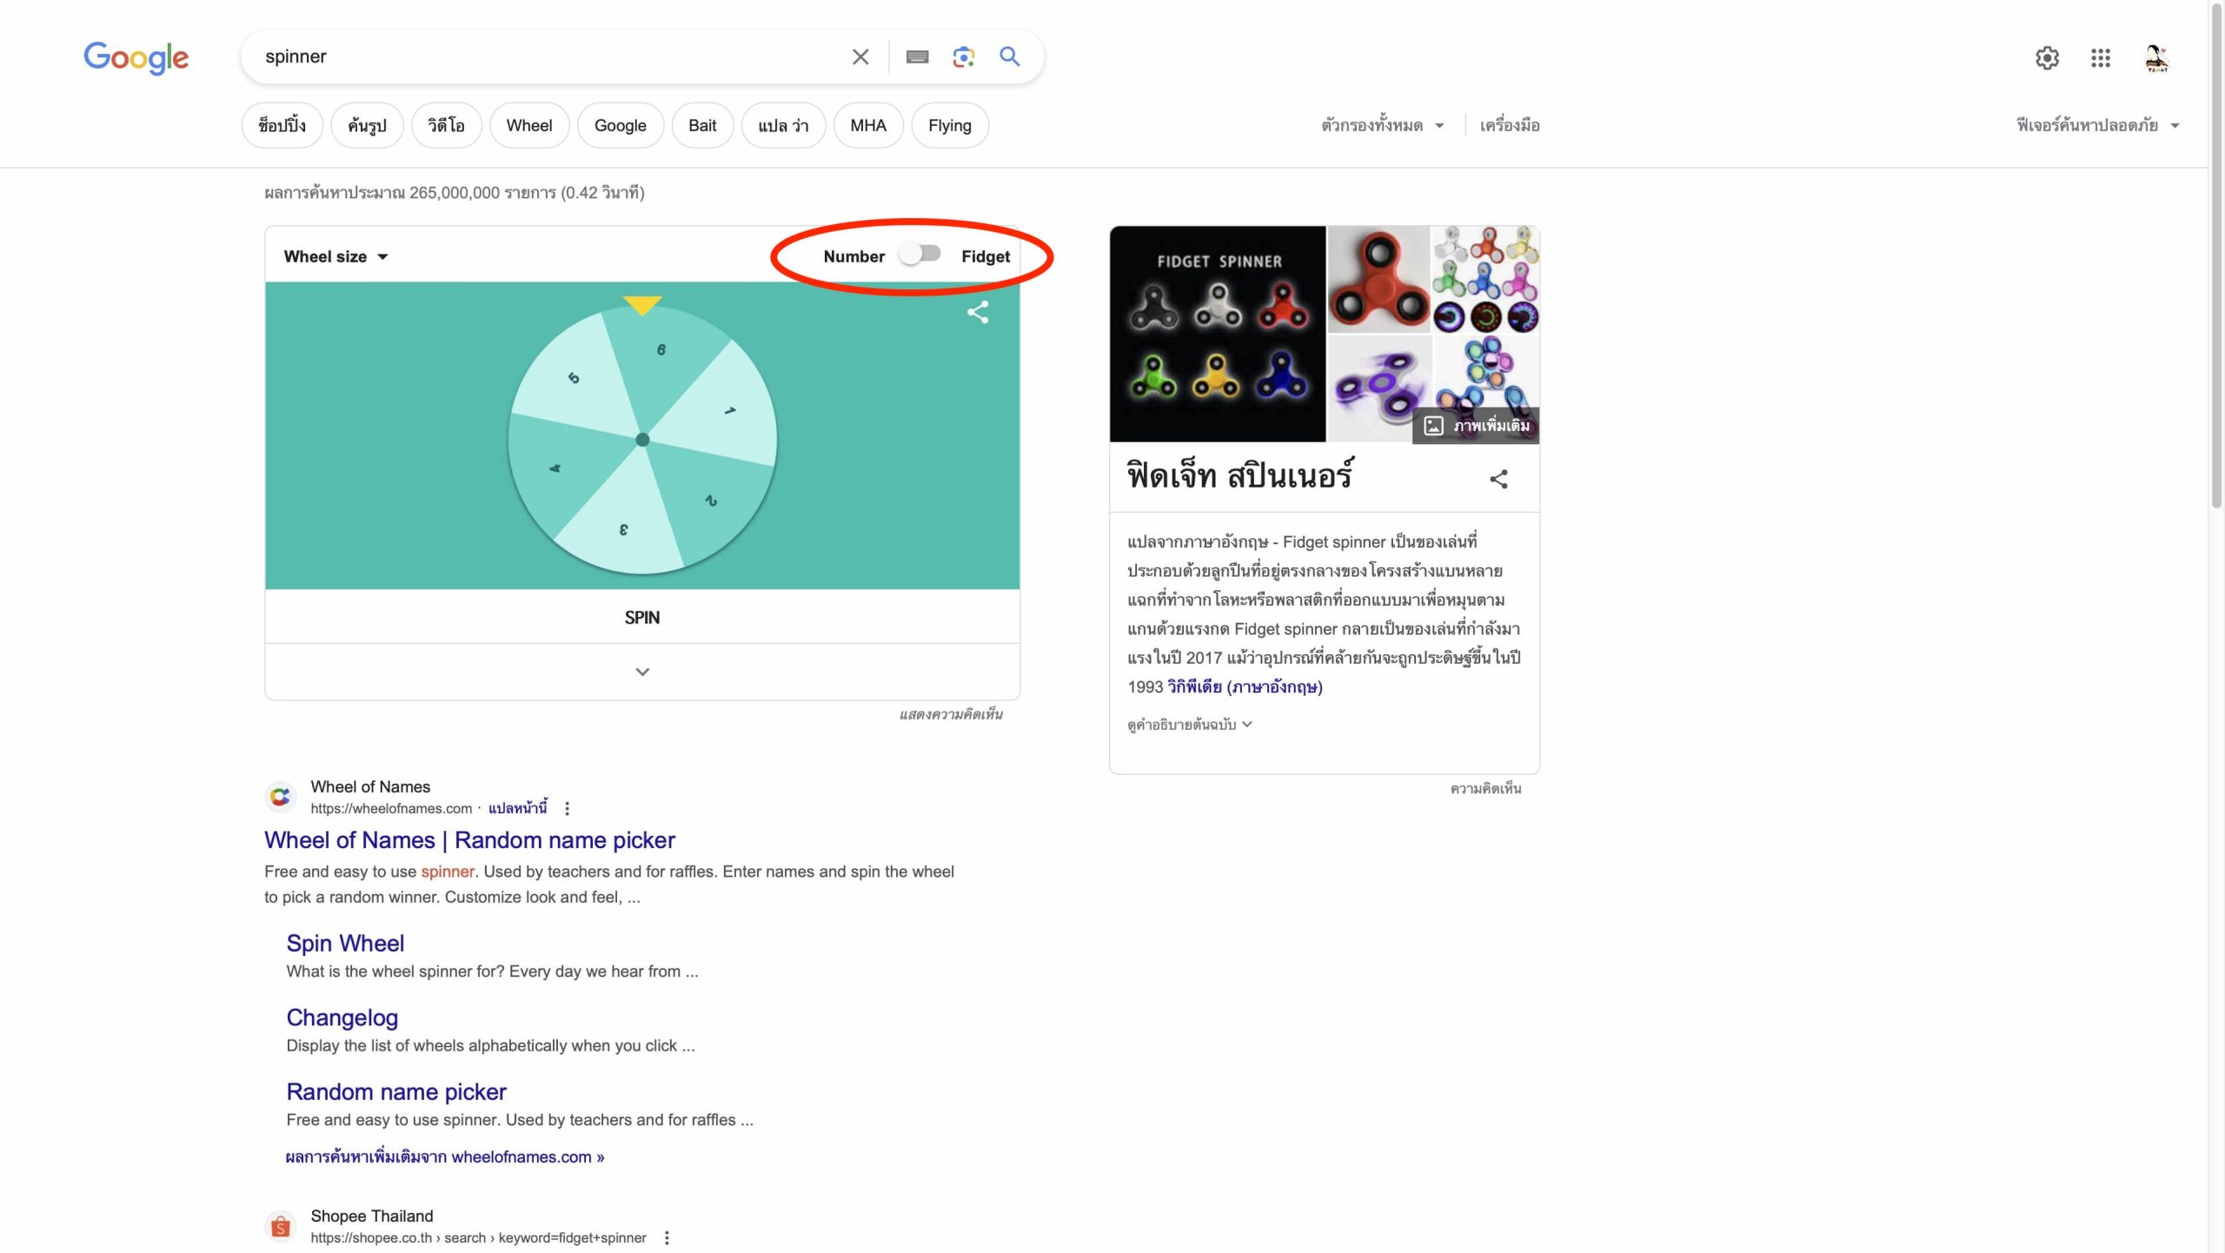The image size is (2225, 1253).
Task: Search by image with Google Lens icon
Action: (x=963, y=57)
